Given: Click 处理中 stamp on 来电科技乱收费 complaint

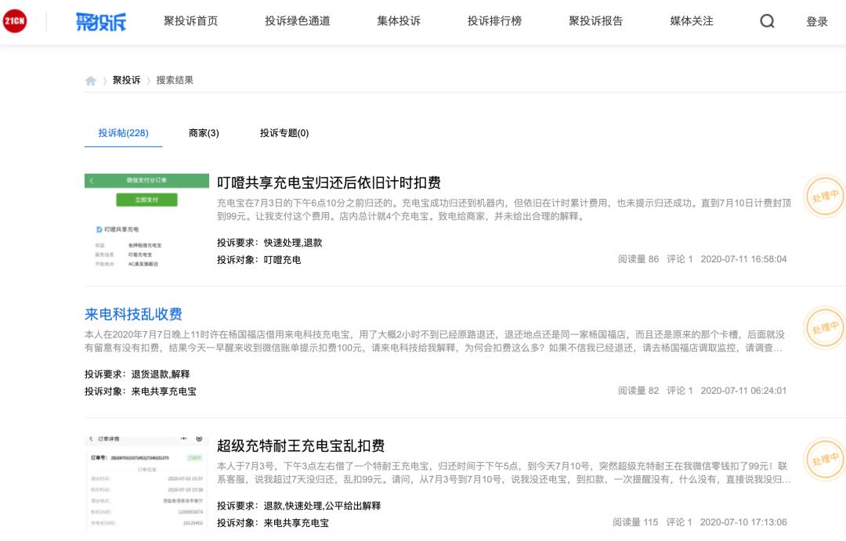Looking at the screenshot, I should [x=824, y=328].
